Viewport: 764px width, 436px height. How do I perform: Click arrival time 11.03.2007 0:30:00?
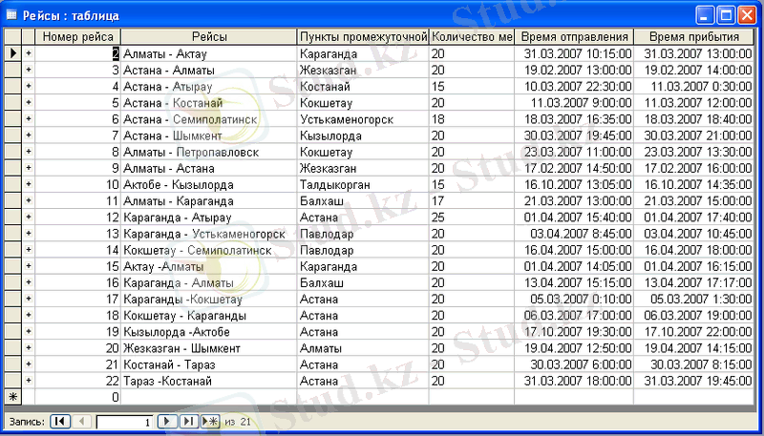coord(694,87)
